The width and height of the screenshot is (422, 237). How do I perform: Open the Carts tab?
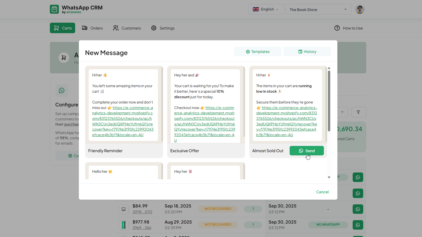click(63, 28)
